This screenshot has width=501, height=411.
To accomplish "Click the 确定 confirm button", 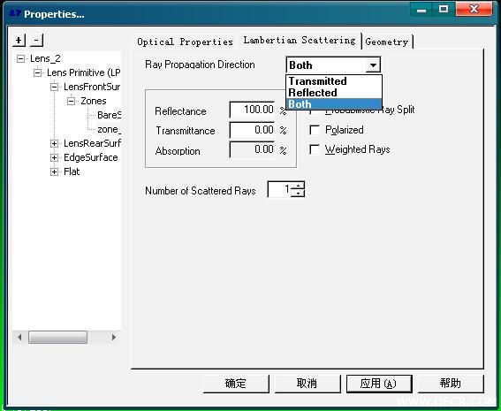I will 236,384.
